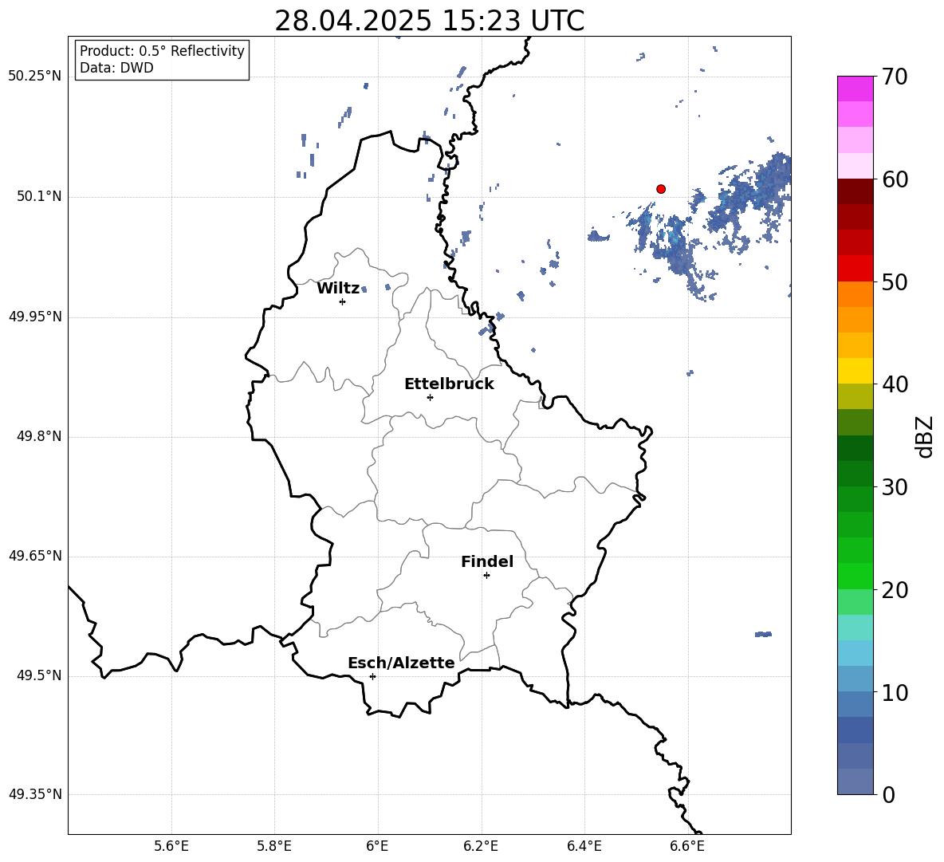Click the dBZ colorbar axis label
Viewport: 944px width, 862px height.
pos(925,436)
